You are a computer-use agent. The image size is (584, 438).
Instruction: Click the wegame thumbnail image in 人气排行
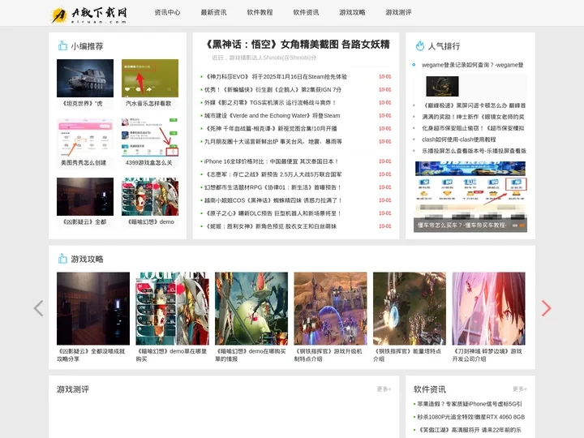coord(442,86)
